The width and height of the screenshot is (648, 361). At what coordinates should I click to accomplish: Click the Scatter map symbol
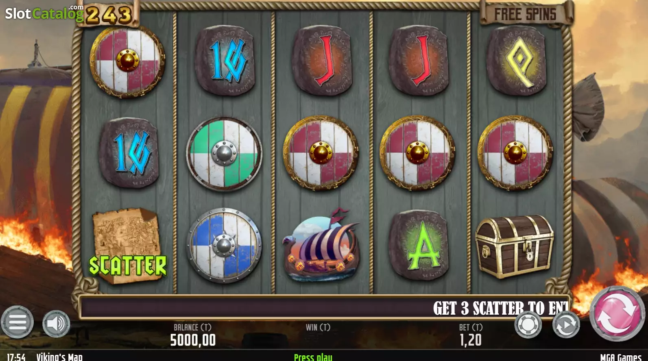point(127,245)
